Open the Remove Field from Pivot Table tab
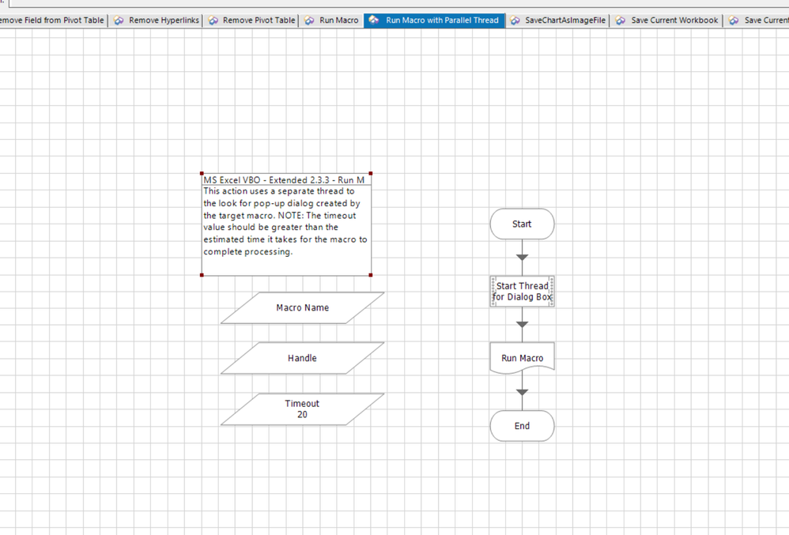Image resolution: width=789 pixels, height=535 pixels. [x=52, y=21]
